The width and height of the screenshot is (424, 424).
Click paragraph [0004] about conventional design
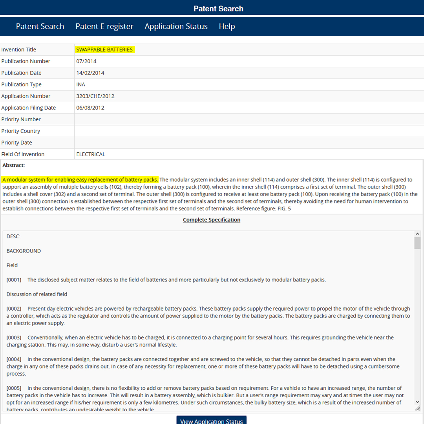pos(203,366)
